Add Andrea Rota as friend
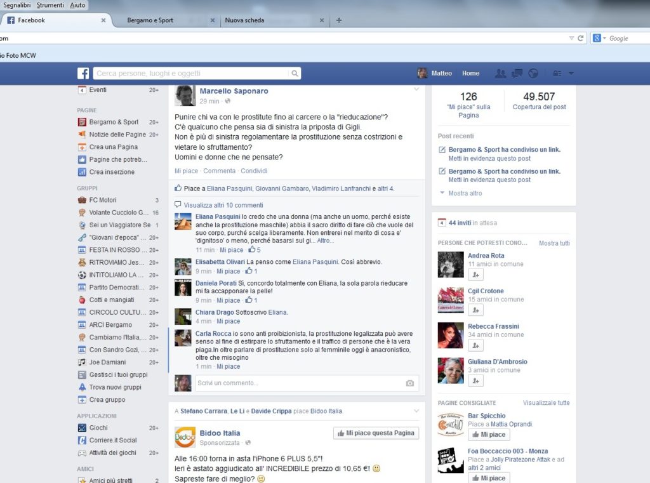Viewport: 650px width, 483px height. 475,275
